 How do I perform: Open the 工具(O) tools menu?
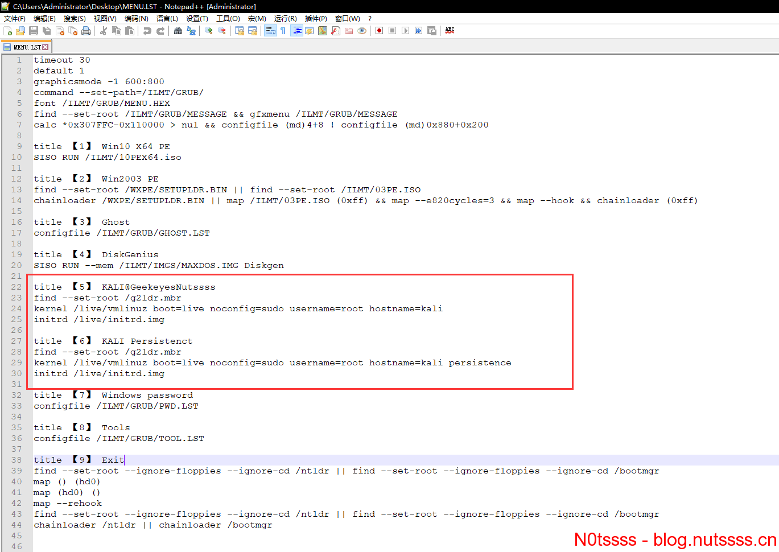click(228, 19)
